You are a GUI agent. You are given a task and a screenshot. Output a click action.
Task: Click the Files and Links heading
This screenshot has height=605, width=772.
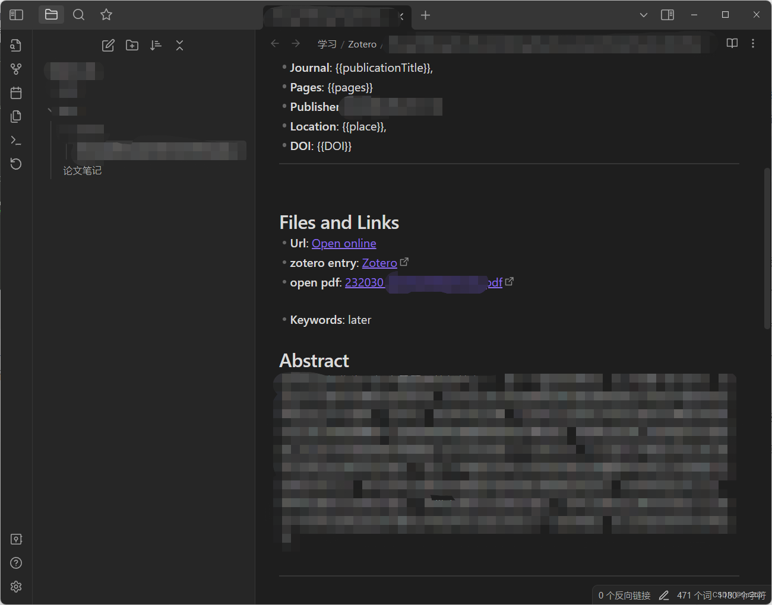[x=339, y=222]
